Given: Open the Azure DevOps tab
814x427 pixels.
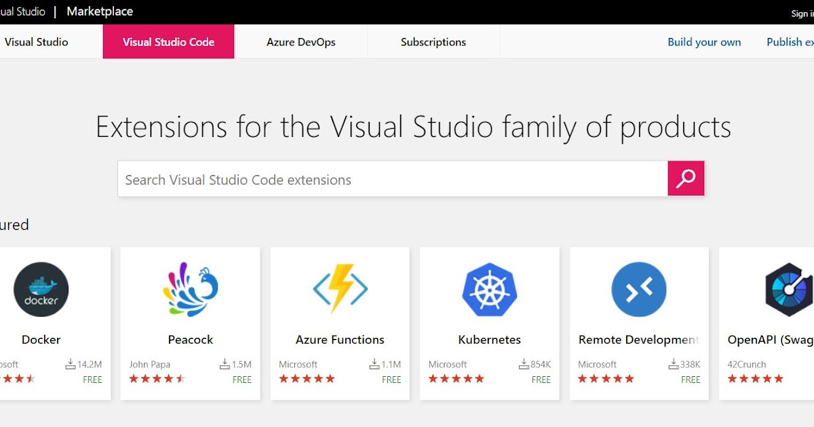Looking at the screenshot, I should [x=301, y=42].
